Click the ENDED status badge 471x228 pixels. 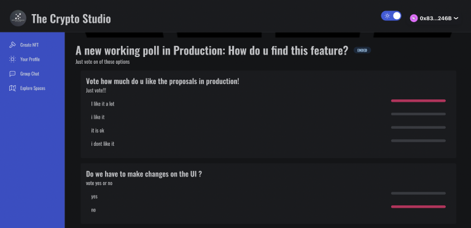tap(362, 50)
